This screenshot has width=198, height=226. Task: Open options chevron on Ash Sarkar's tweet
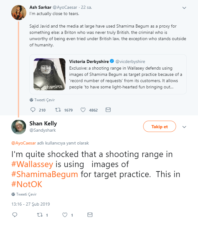click(184, 8)
